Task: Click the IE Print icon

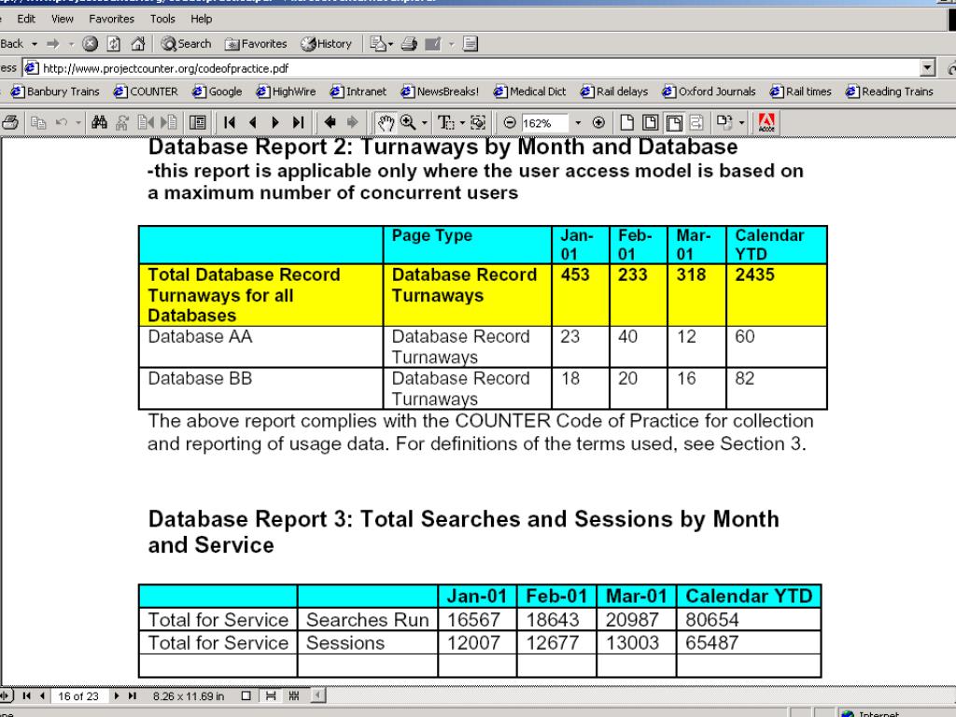Action: pyautogui.click(x=409, y=43)
